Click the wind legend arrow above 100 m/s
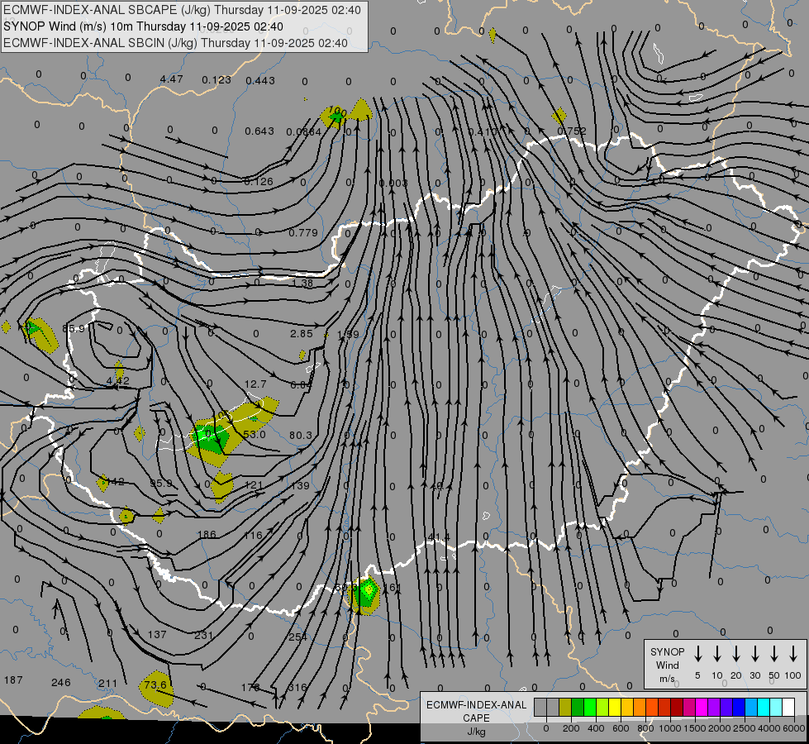This screenshot has height=744, width=809. (x=793, y=654)
